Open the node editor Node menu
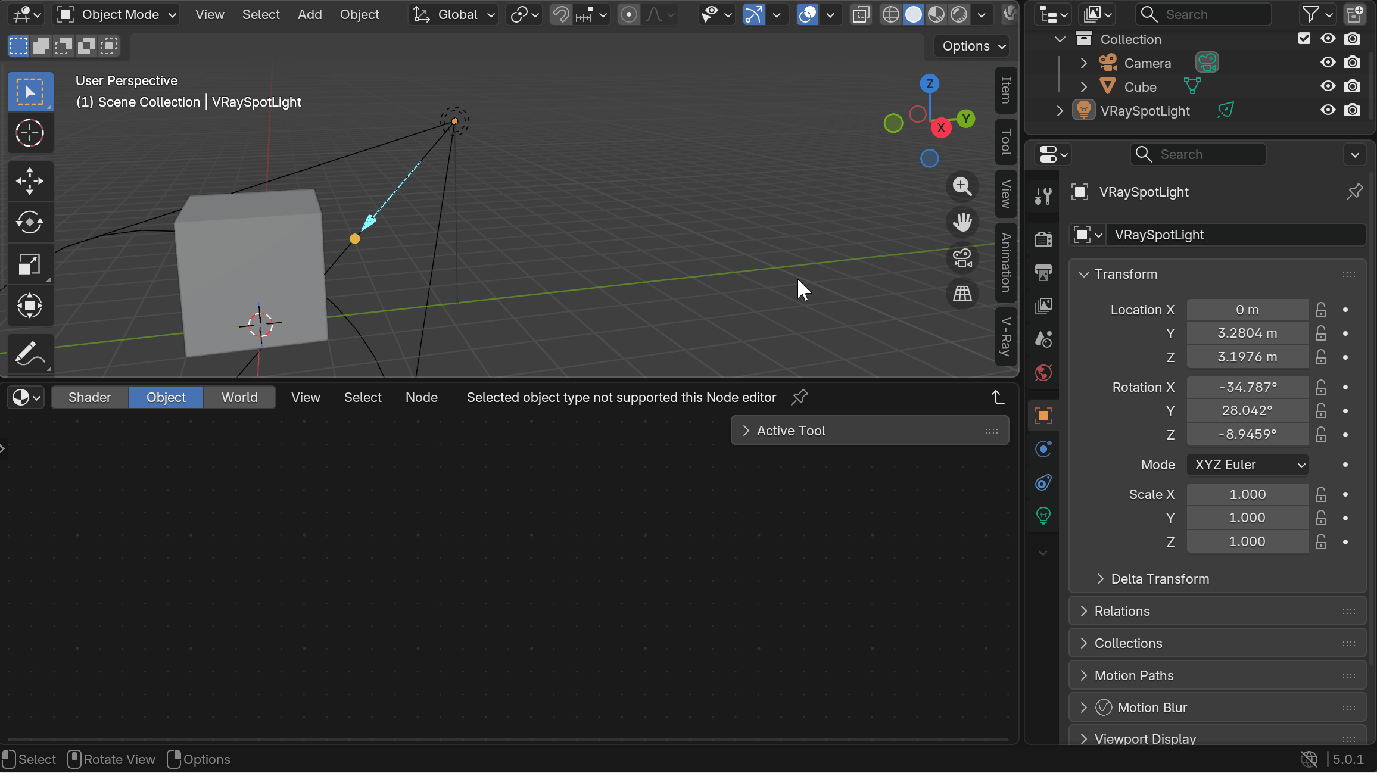 422,397
